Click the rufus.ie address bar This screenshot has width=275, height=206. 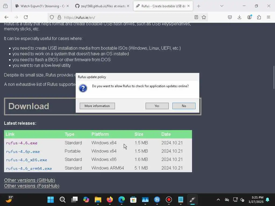(128, 17)
